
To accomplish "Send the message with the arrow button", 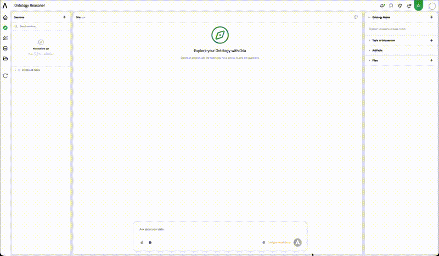I will [297, 242].
